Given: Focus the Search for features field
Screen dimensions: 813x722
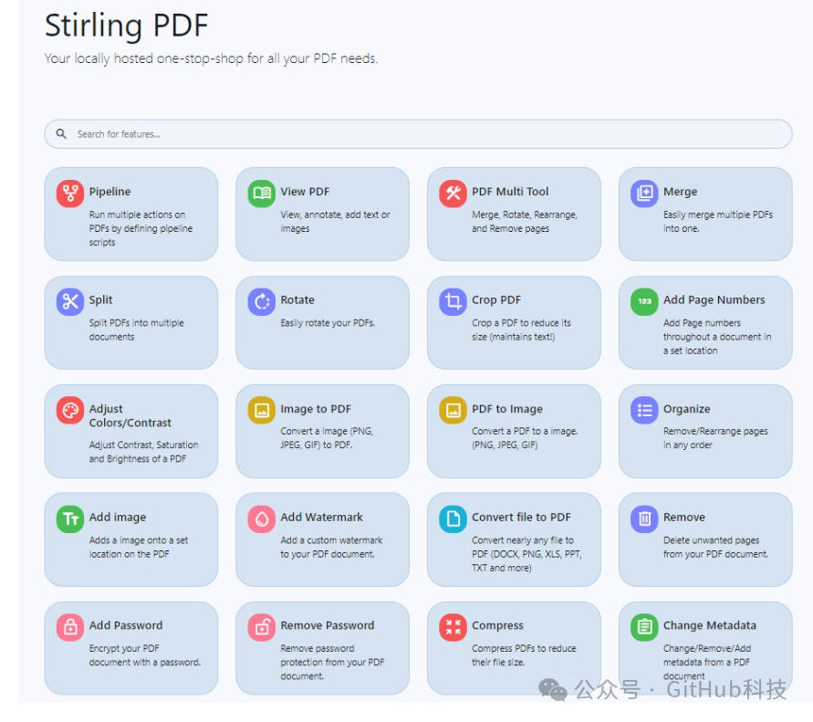Looking at the screenshot, I should point(418,134).
